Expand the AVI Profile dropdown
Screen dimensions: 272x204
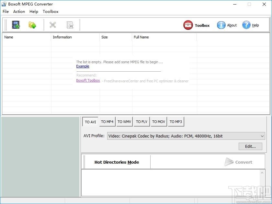click(262, 136)
